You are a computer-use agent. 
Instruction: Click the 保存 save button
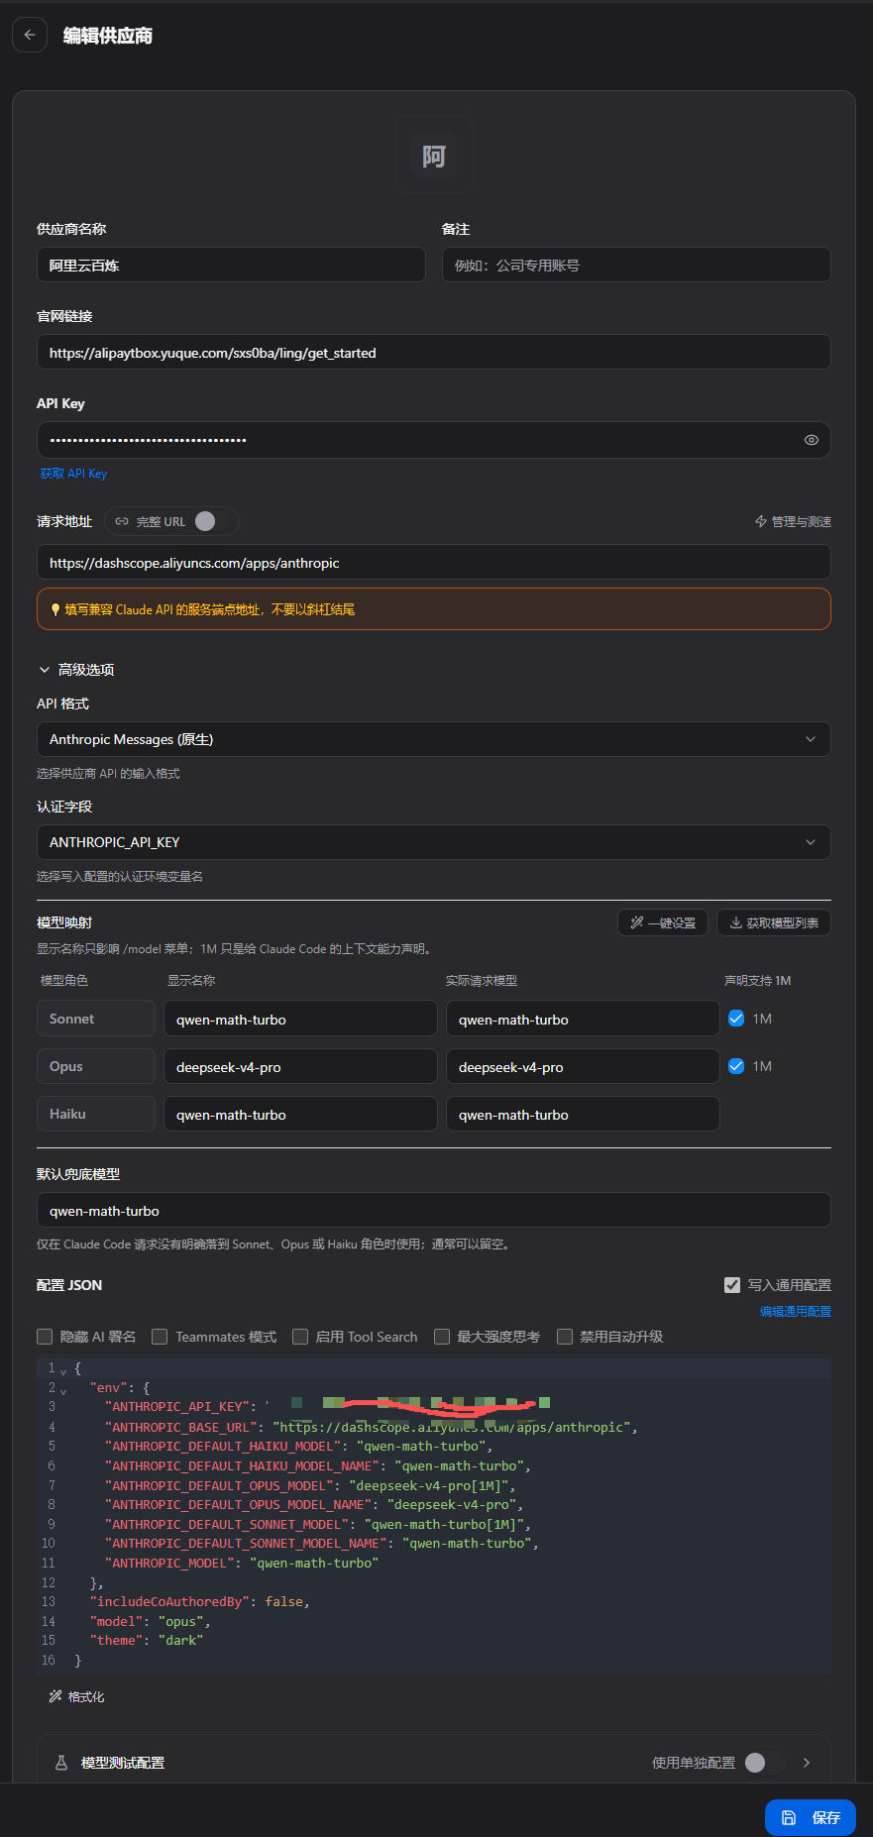811,1817
